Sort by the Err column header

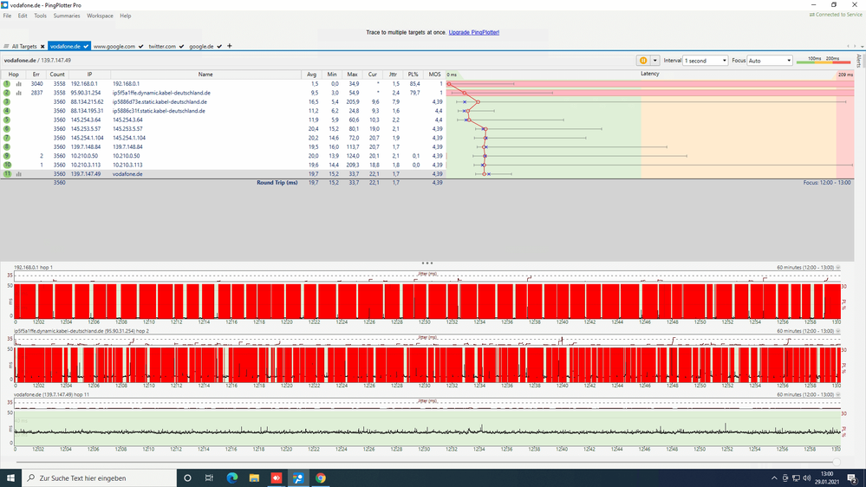point(36,75)
